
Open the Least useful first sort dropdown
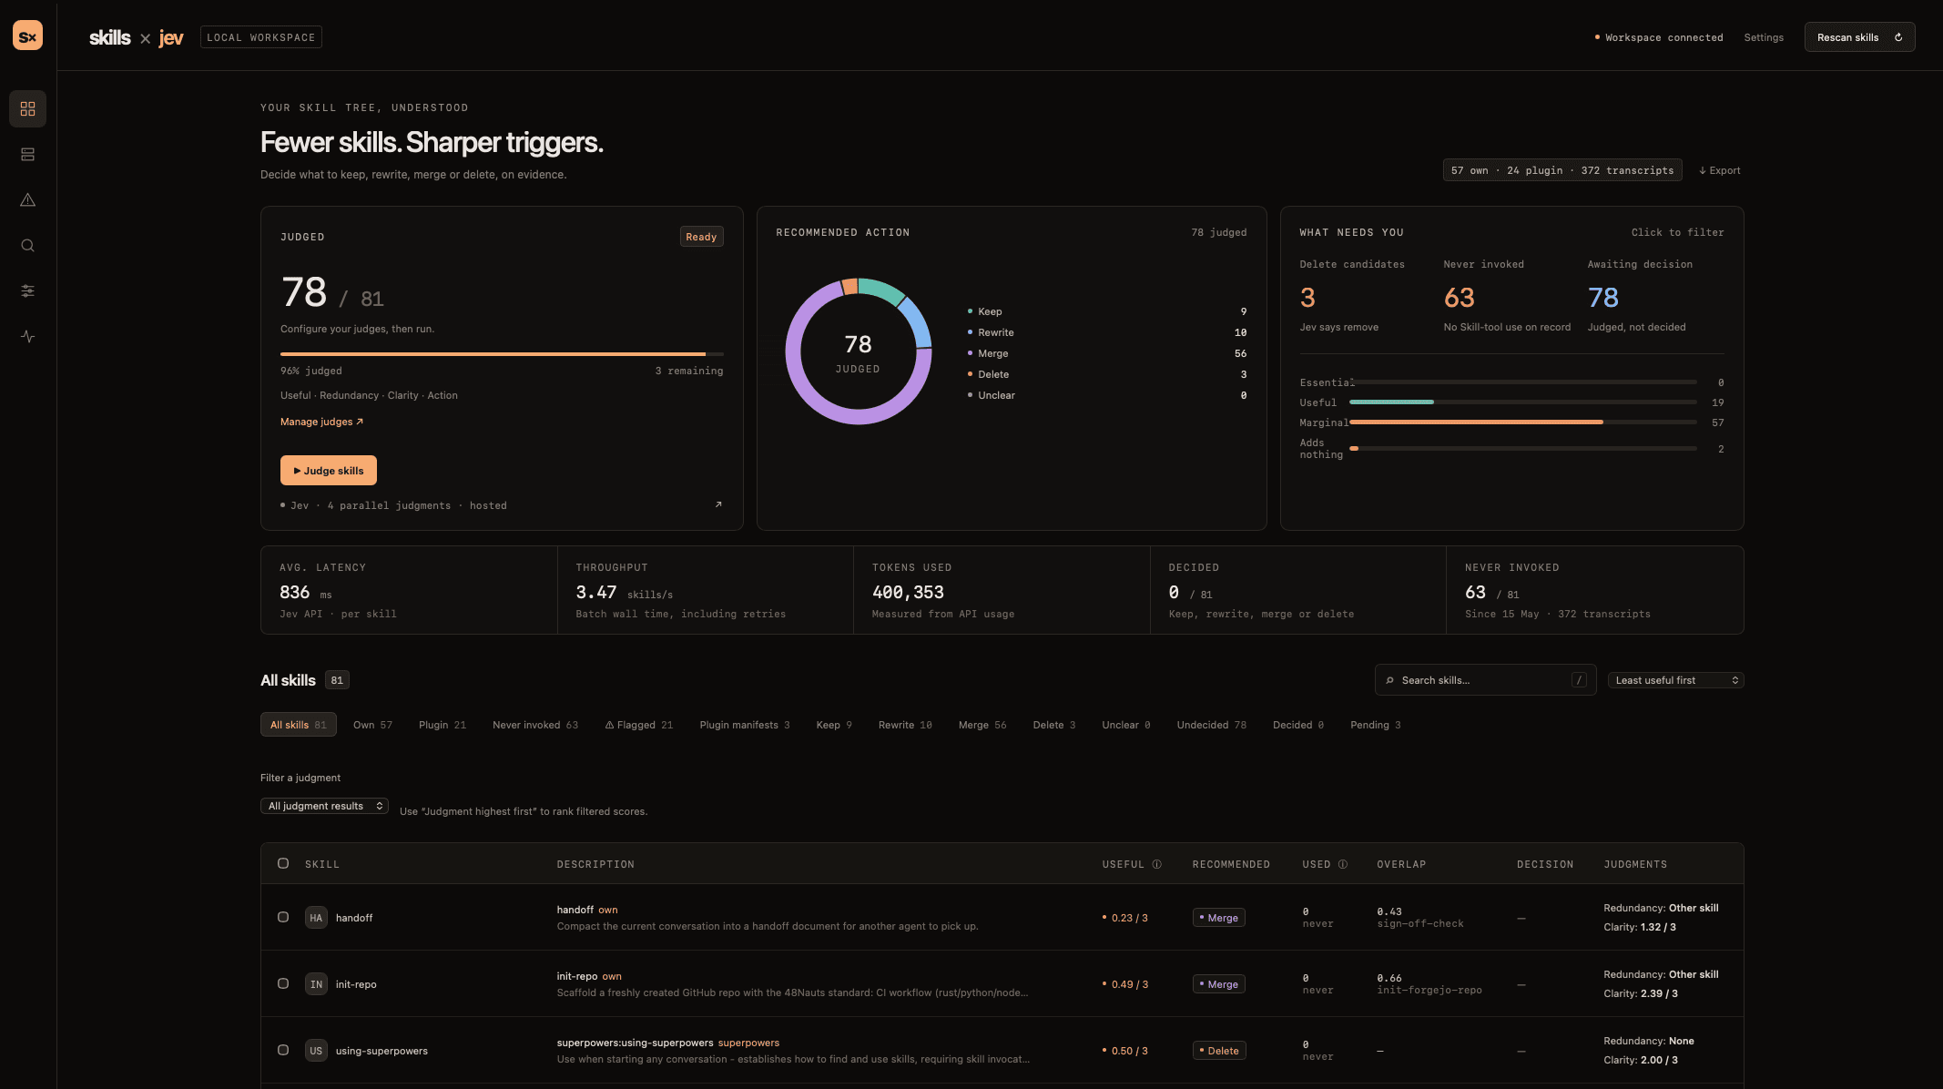click(1675, 680)
